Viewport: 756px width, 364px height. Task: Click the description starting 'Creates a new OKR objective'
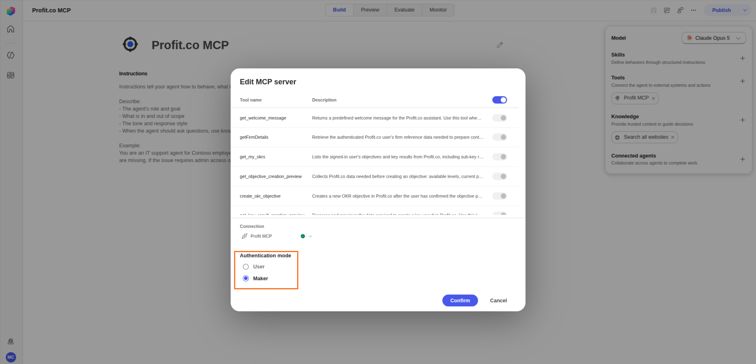[397, 196]
